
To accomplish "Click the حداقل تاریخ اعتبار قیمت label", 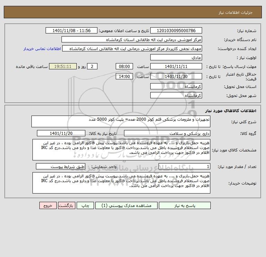I will tap(241, 77).
